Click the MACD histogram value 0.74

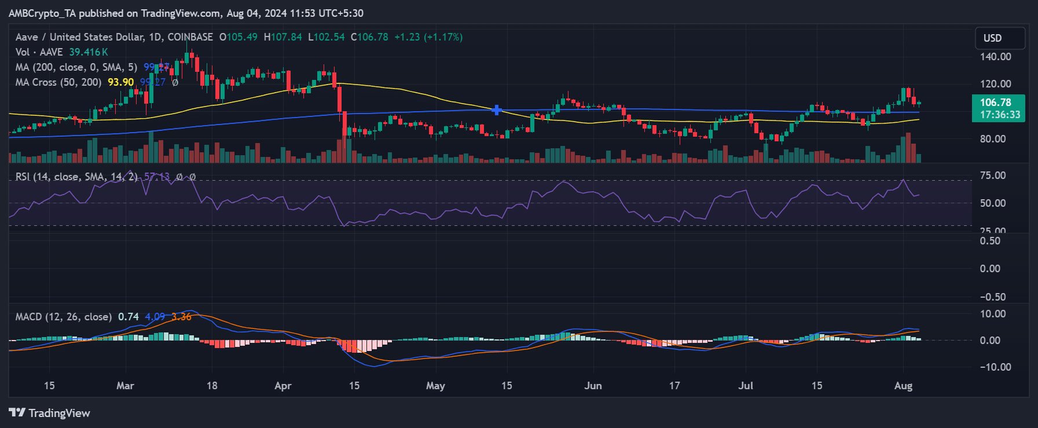click(129, 317)
